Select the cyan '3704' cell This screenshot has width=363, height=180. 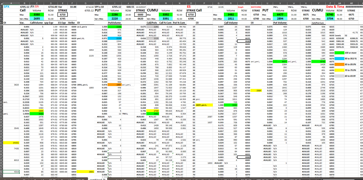click(x=330, y=18)
